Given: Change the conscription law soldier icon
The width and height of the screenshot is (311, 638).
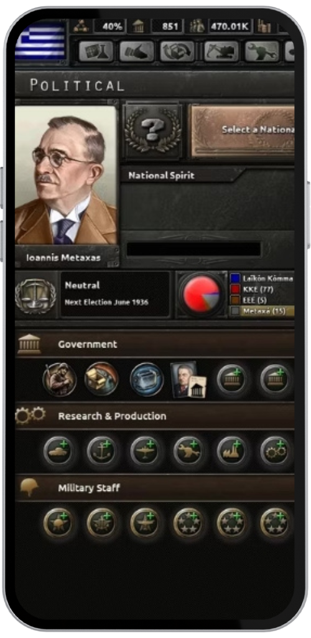Looking at the screenshot, I should click(x=60, y=379).
